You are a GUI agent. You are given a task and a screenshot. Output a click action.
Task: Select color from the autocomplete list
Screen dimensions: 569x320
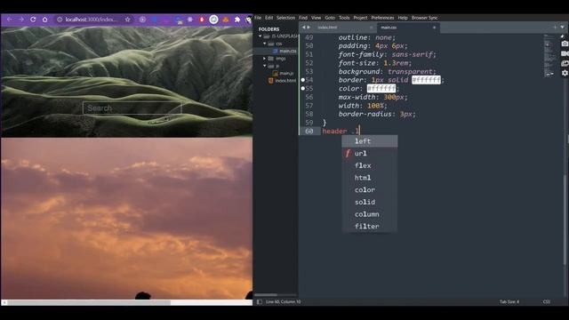click(x=370, y=189)
